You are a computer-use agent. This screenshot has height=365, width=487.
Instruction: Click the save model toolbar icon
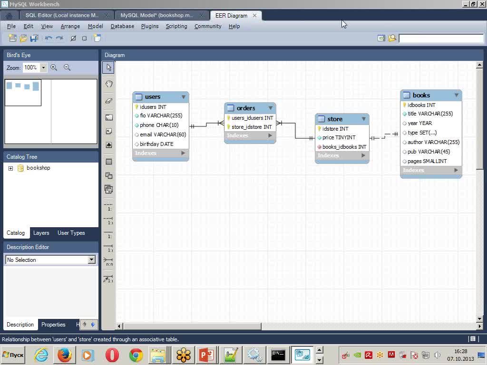34,38
